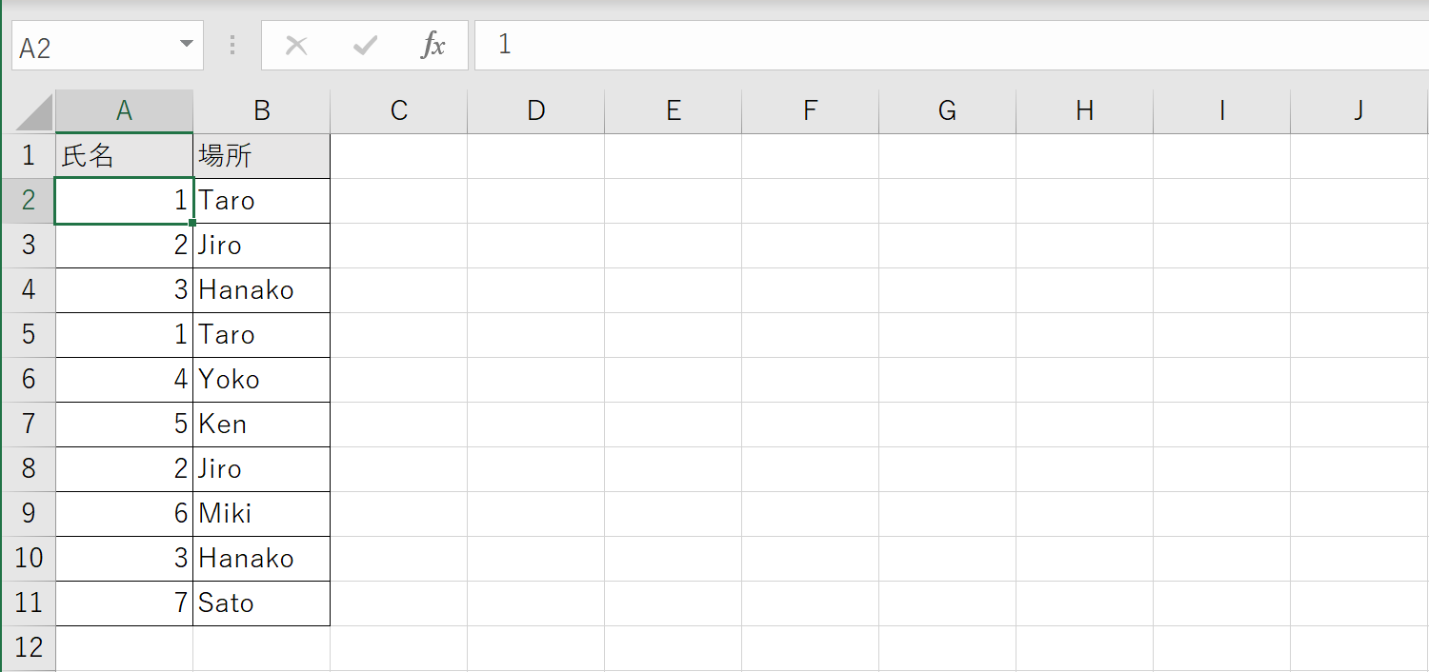The height and width of the screenshot is (672, 1429).
Task: Click the cell containing Ken
Action: pos(262,425)
